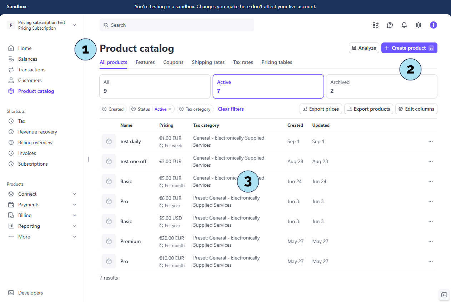Switch to the Coupons tab
451x302 pixels.
(x=173, y=62)
